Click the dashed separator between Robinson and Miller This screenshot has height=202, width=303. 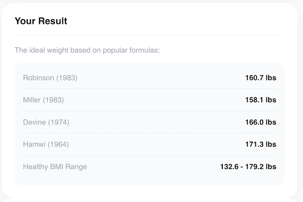[x=149, y=89]
